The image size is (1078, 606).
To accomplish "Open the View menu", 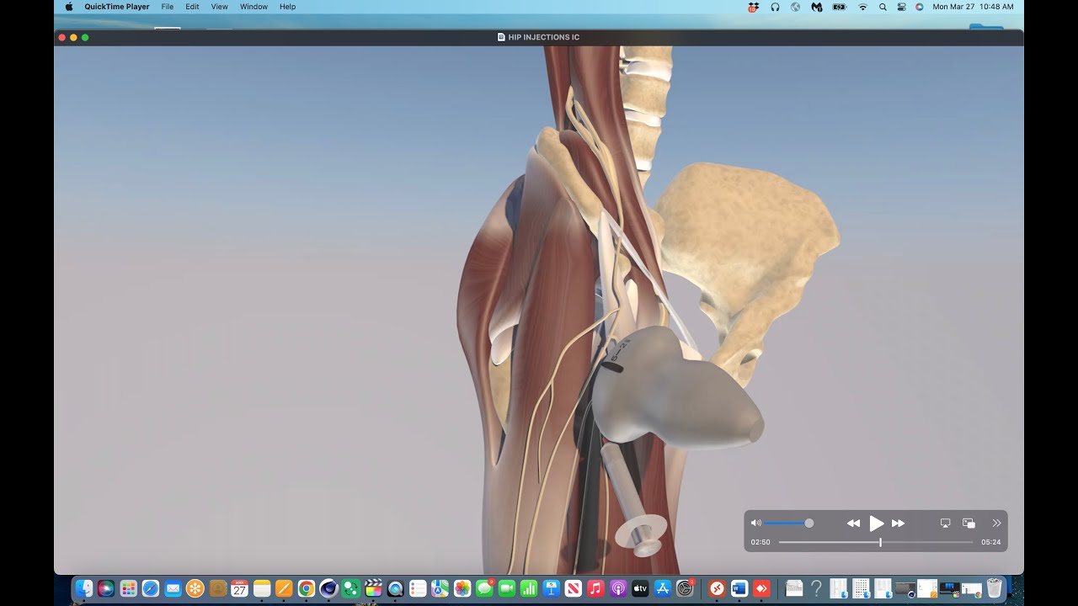I will (220, 7).
